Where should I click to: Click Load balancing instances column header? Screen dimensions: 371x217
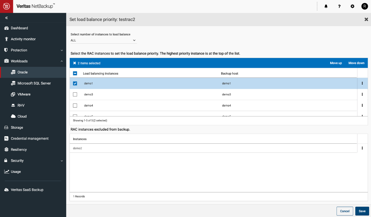[x=101, y=74]
